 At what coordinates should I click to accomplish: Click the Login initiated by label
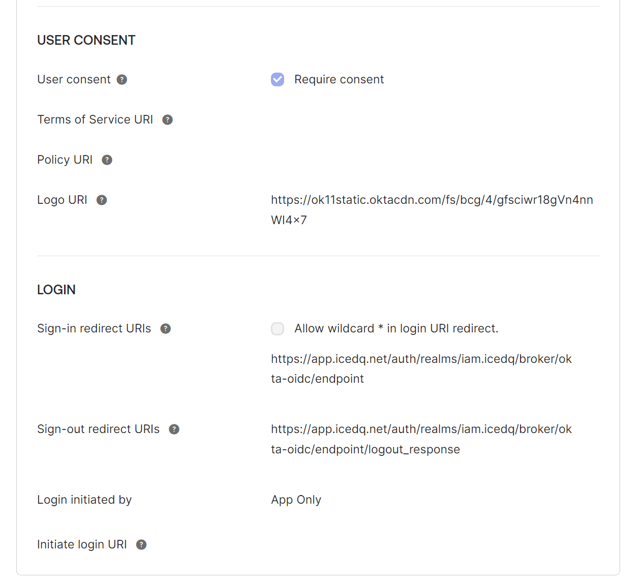pyautogui.click(x=84, y=500)
